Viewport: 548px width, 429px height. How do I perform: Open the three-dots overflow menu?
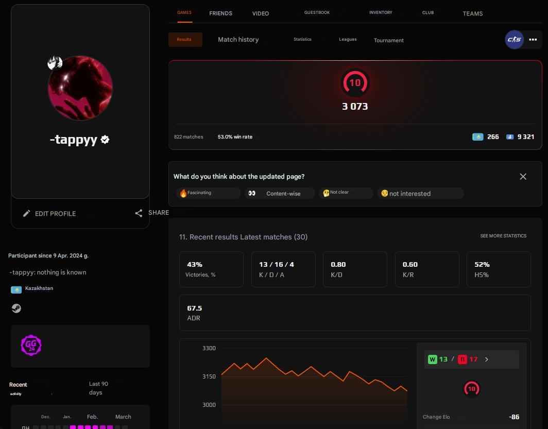tap(533, 39)
